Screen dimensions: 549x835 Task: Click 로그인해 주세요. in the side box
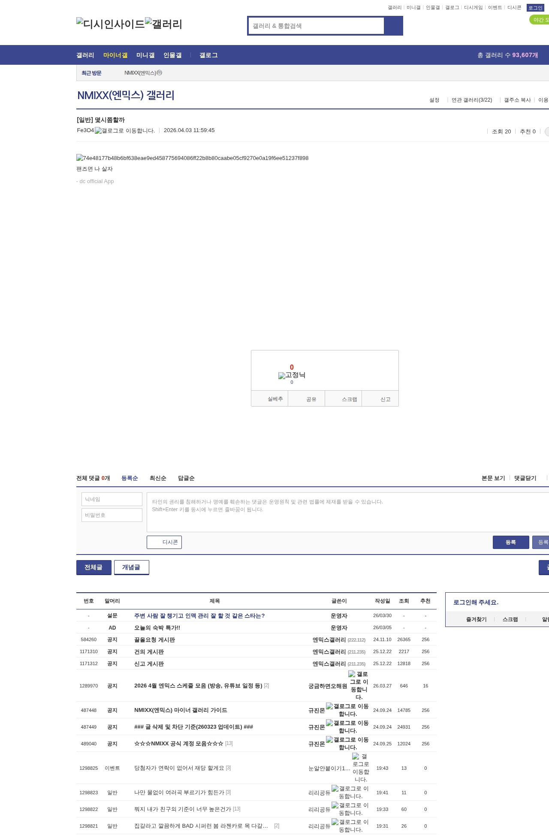[476, 602]
